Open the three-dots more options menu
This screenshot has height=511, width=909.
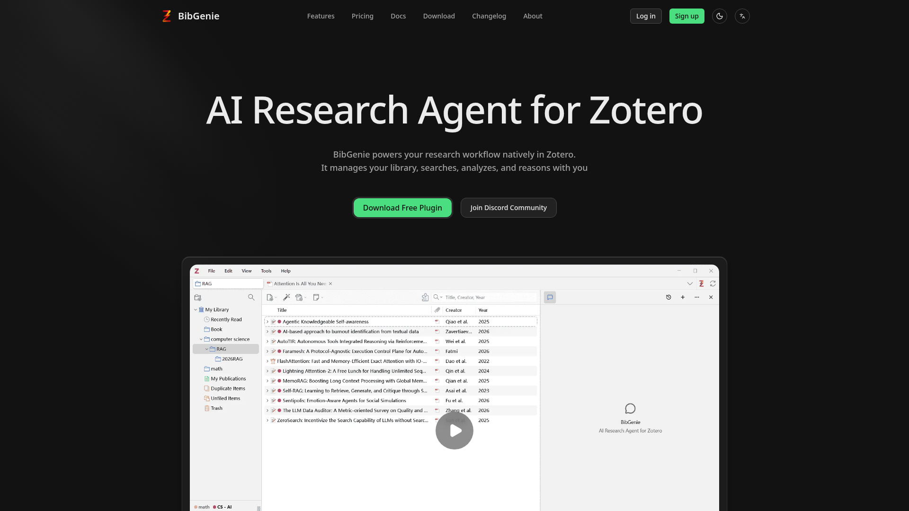697,298
